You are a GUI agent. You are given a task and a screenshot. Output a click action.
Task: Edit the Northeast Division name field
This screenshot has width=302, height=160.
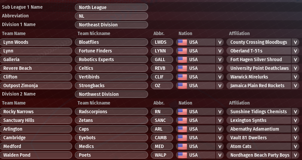[111, 25]
